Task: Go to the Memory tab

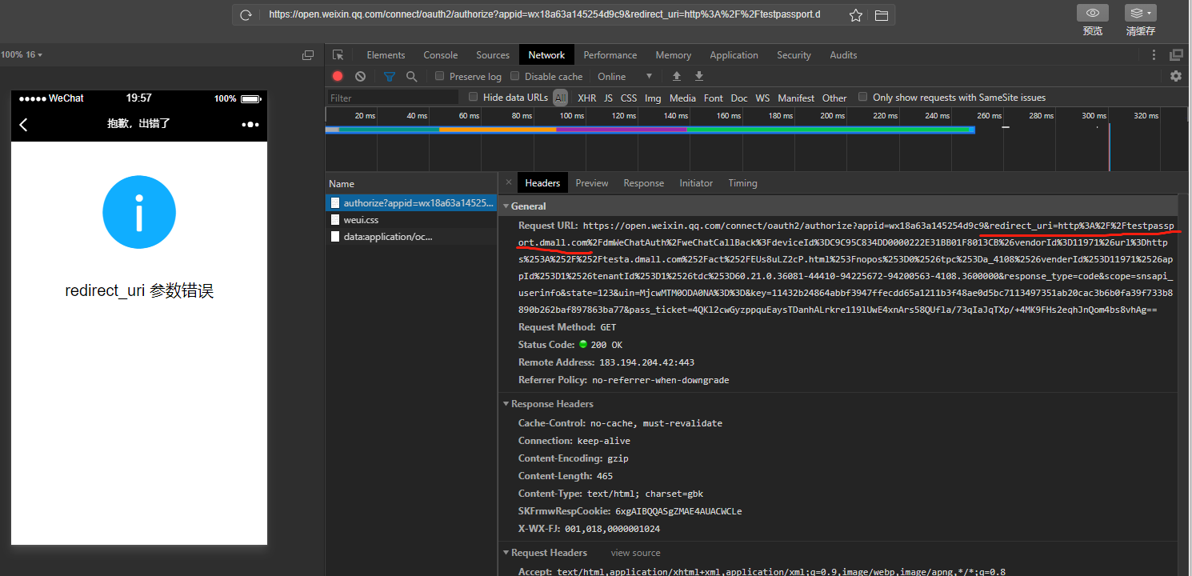Action: point(674,55)
